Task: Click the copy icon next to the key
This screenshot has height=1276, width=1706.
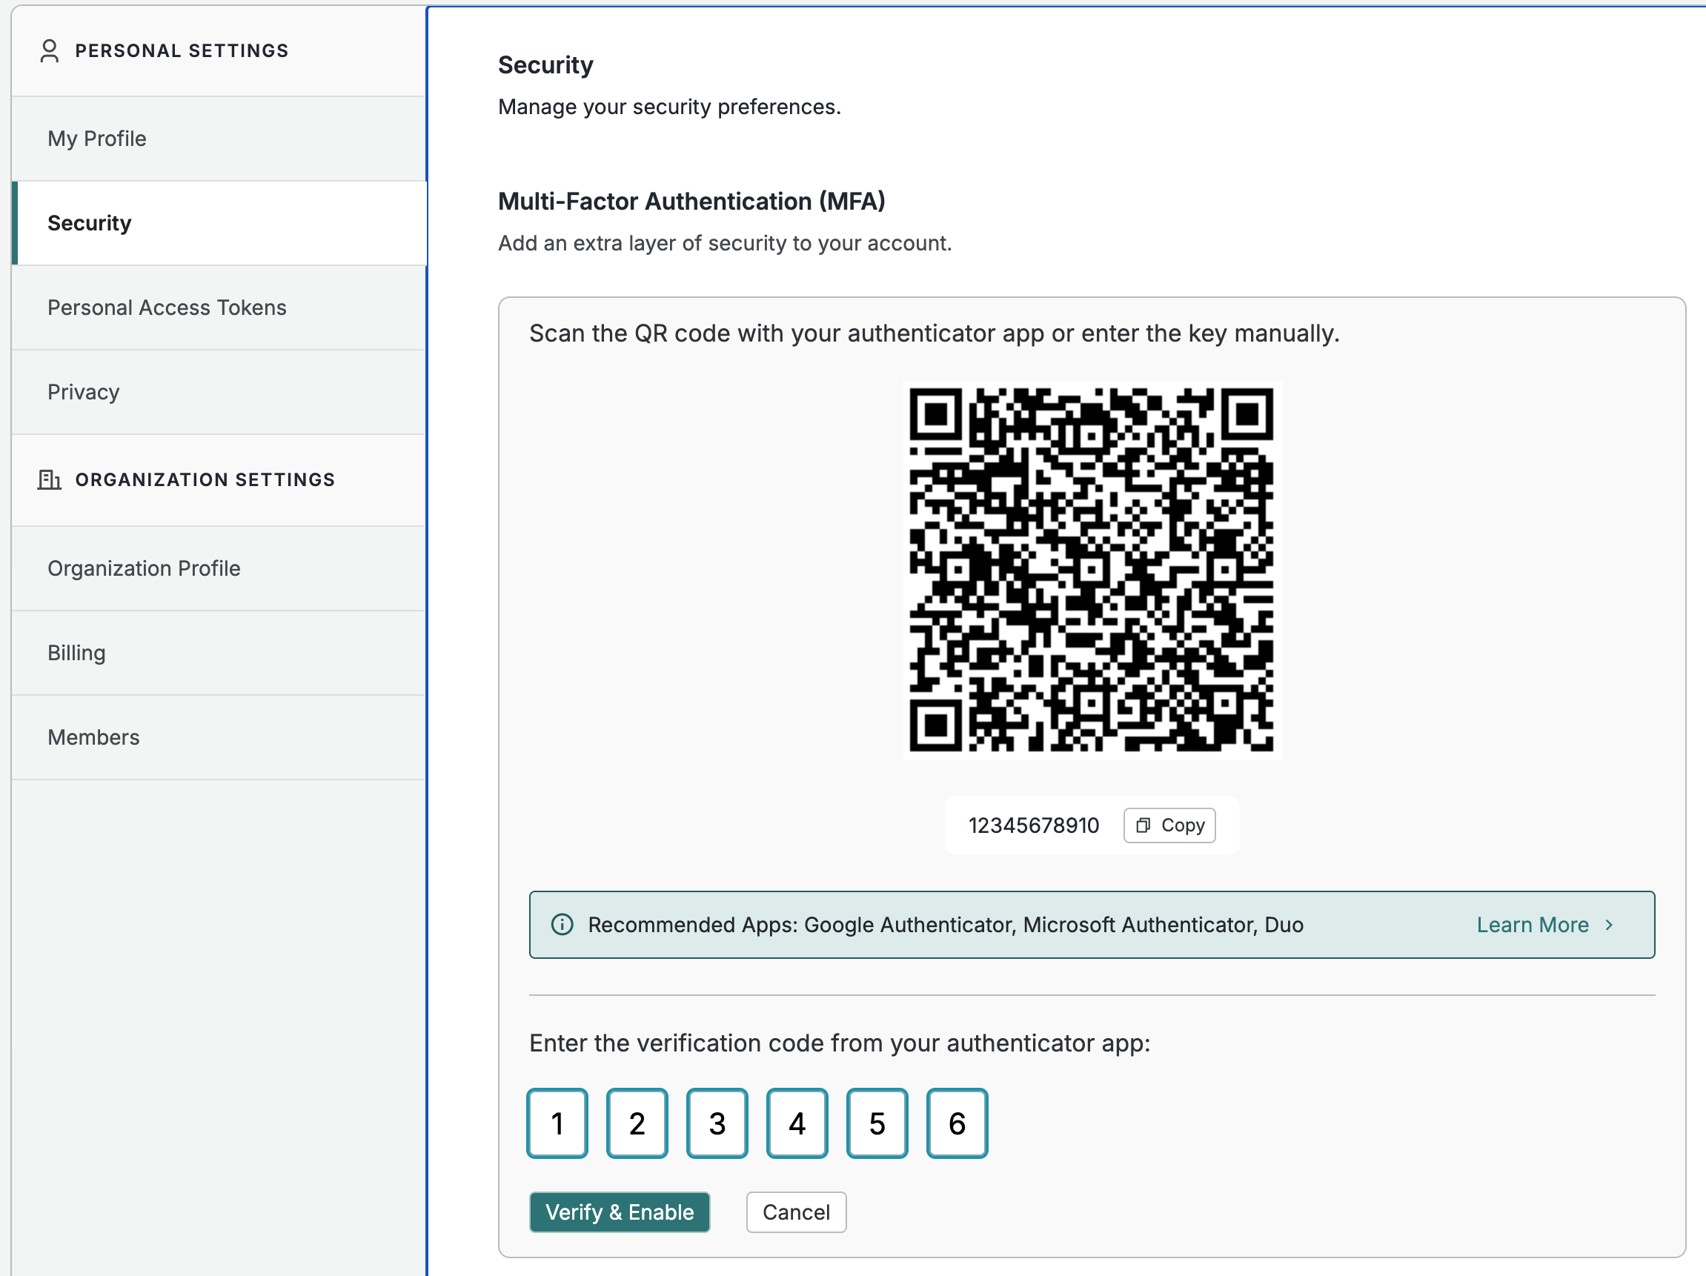Action: coord(1143,825)
